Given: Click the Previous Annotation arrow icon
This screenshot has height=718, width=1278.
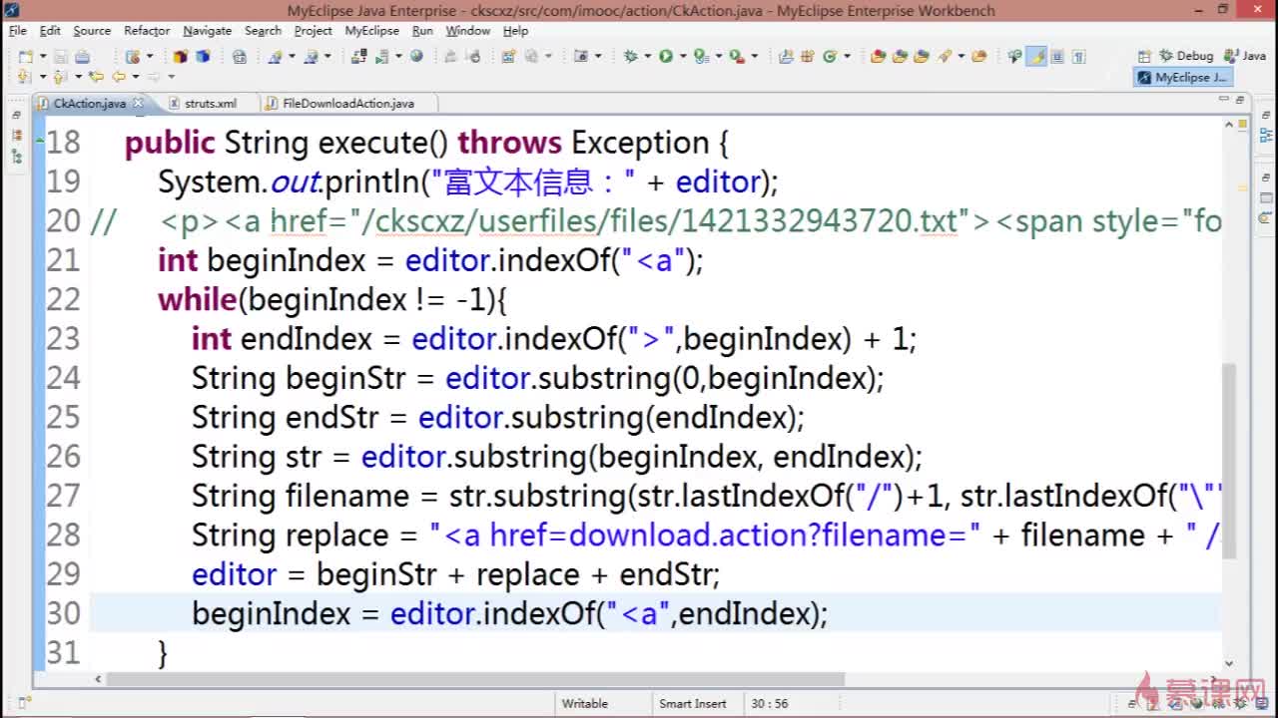Looking at the screenshot, I should point(59,77).
